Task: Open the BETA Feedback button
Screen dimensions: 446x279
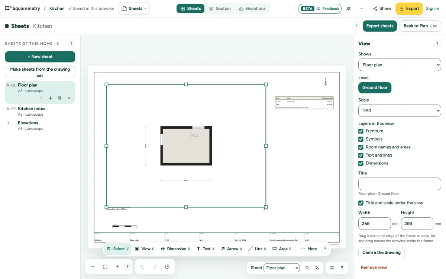Action: pos(320,9)
